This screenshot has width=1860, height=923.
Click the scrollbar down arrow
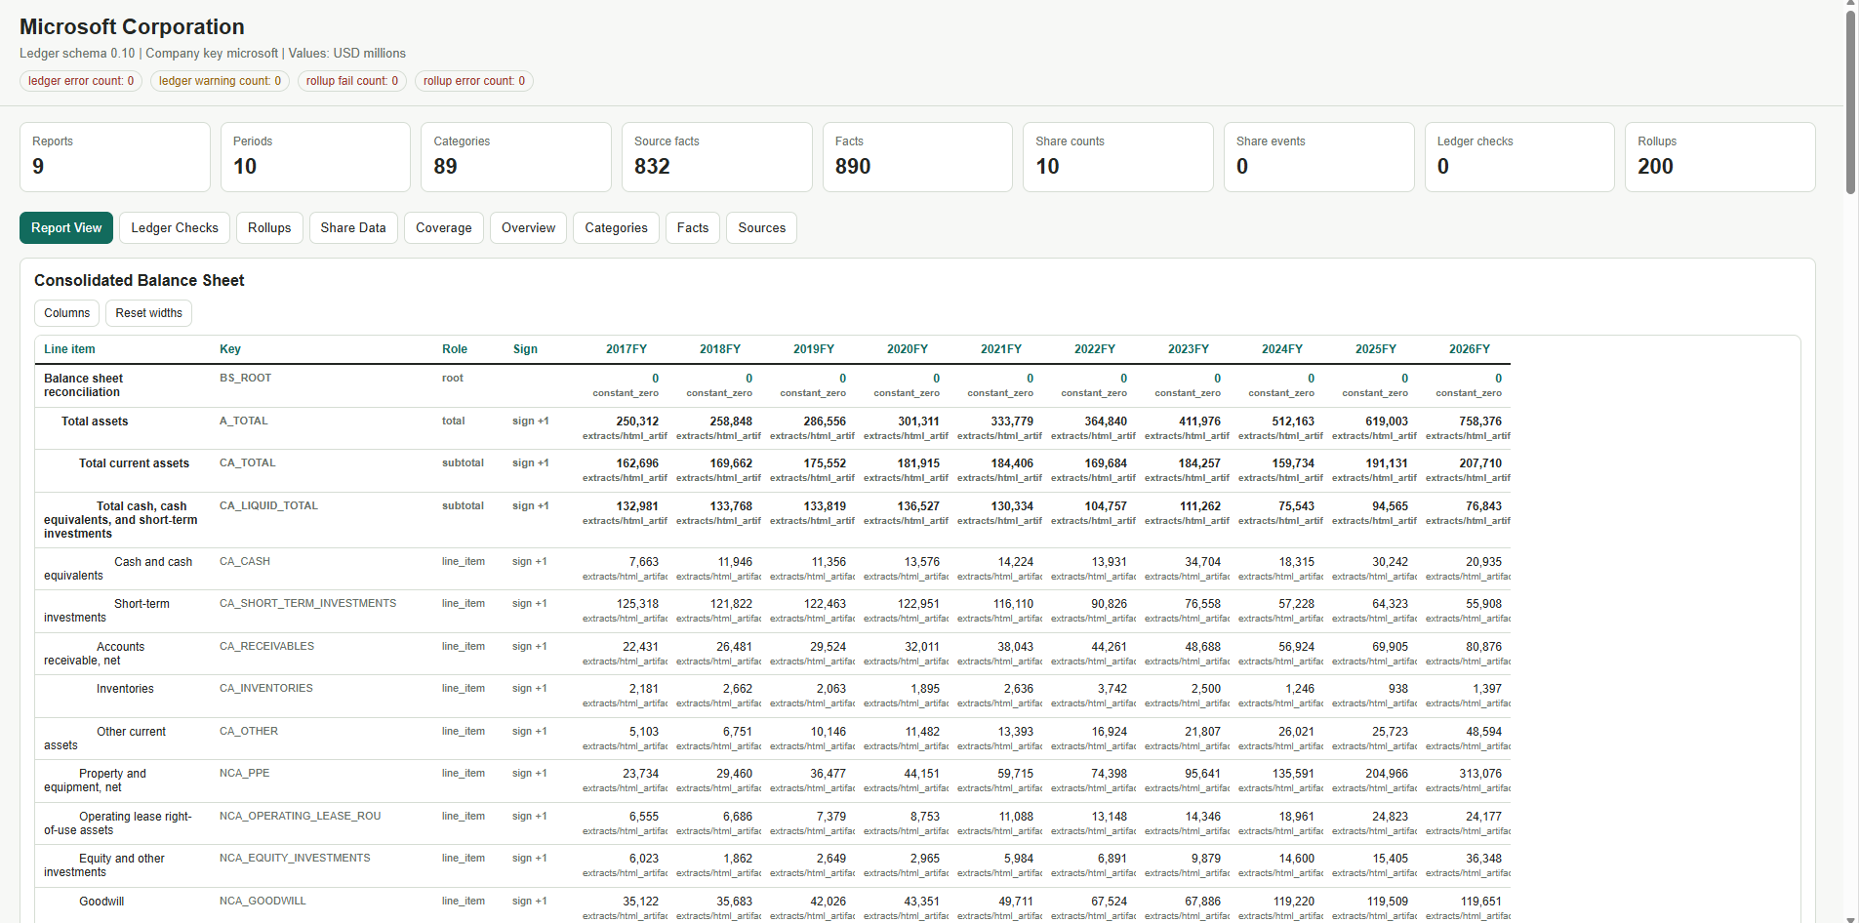pyautogui.click(x=1850, y=918)
